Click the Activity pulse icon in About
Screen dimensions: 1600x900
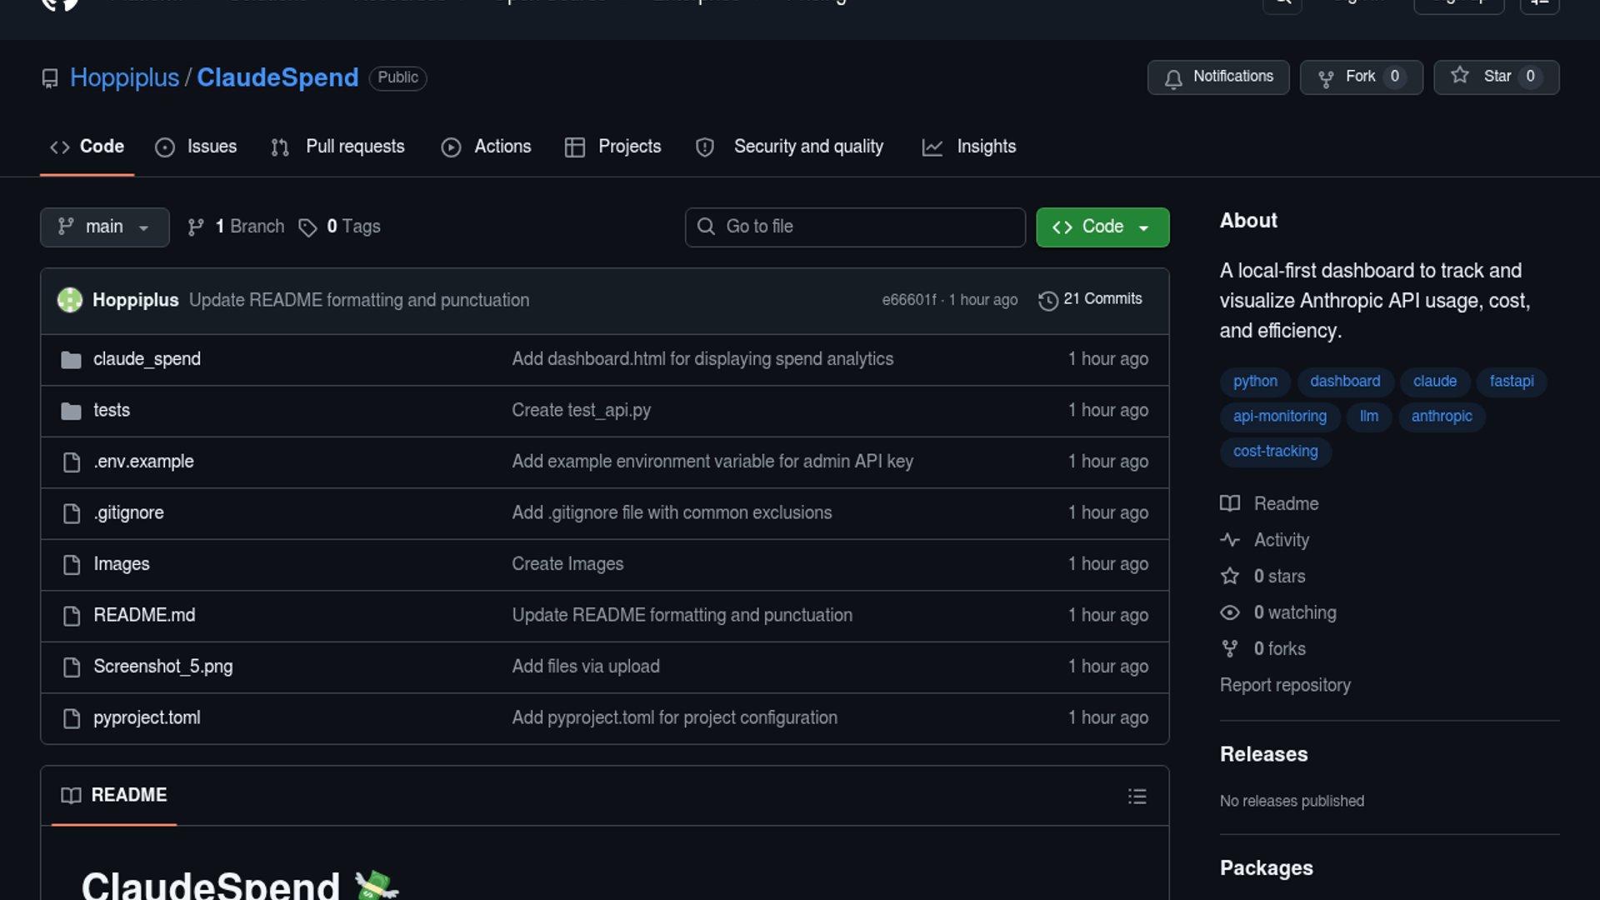pyautogui.click(x=1230, y=540)
